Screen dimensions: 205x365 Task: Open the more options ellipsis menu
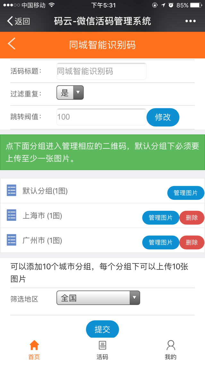pos(190,21)
